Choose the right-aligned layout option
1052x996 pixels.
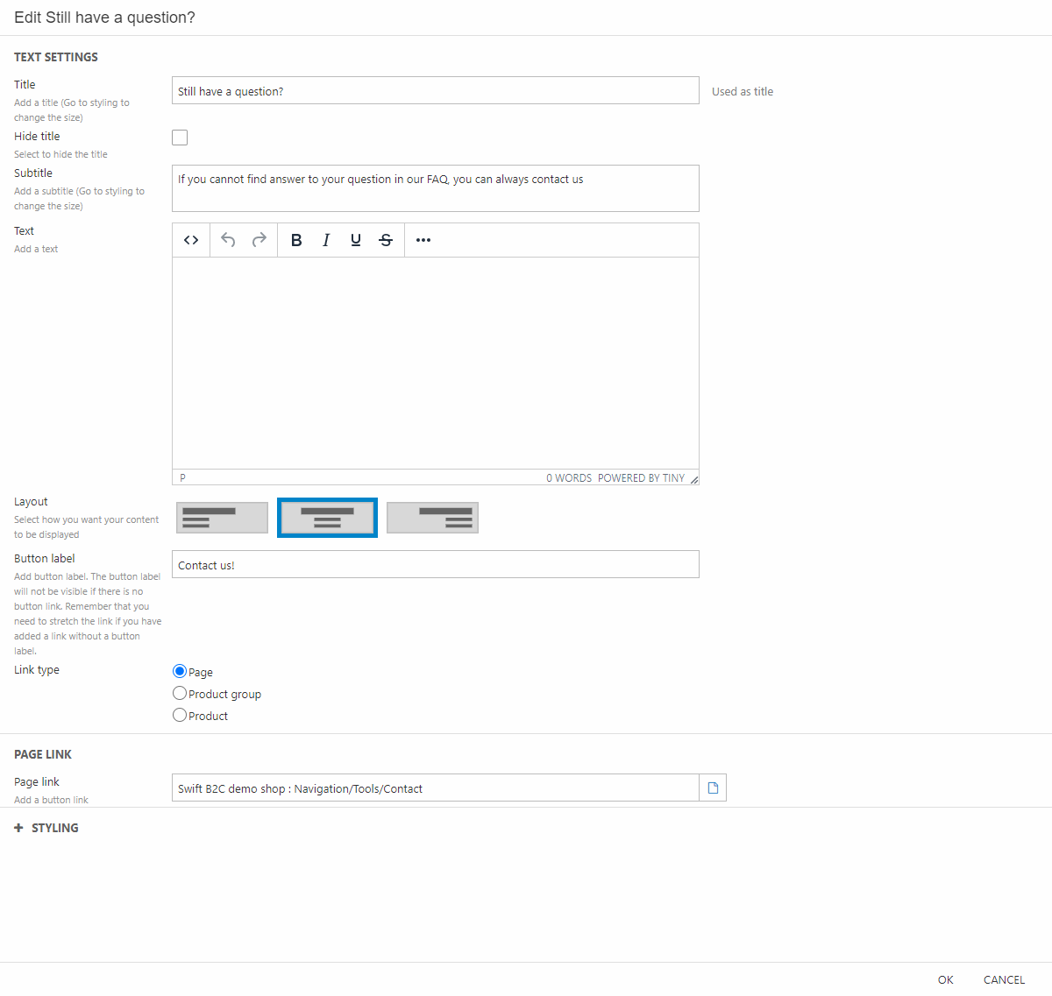coord(432,518)
